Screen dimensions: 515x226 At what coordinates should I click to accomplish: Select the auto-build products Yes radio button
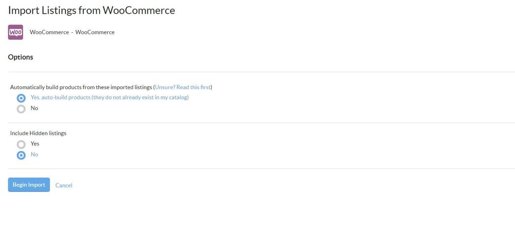21,98
